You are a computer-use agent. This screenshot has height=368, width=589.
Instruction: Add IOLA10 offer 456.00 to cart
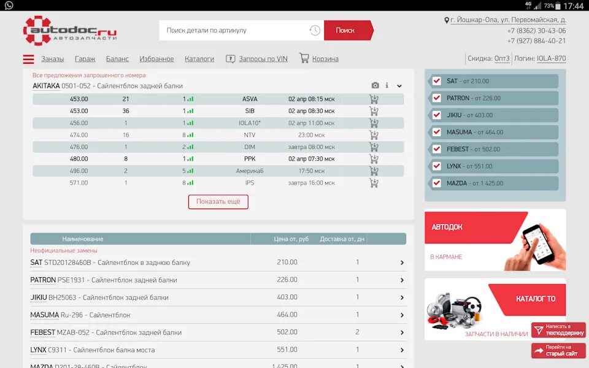pyautogui.click(x=374, y=123)
